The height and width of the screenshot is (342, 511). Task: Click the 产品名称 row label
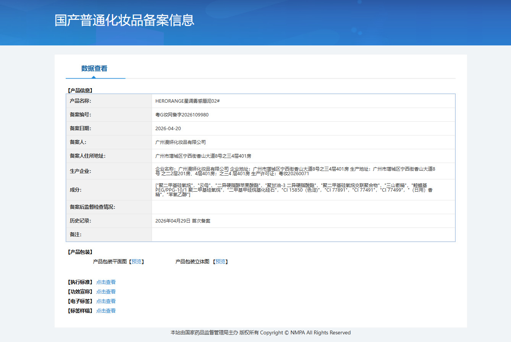[81, 101]
